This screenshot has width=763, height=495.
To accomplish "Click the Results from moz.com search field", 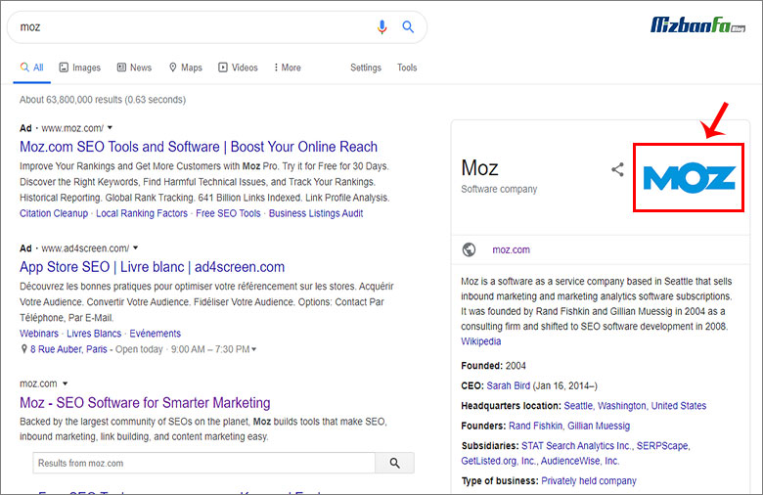I will 203,463.
